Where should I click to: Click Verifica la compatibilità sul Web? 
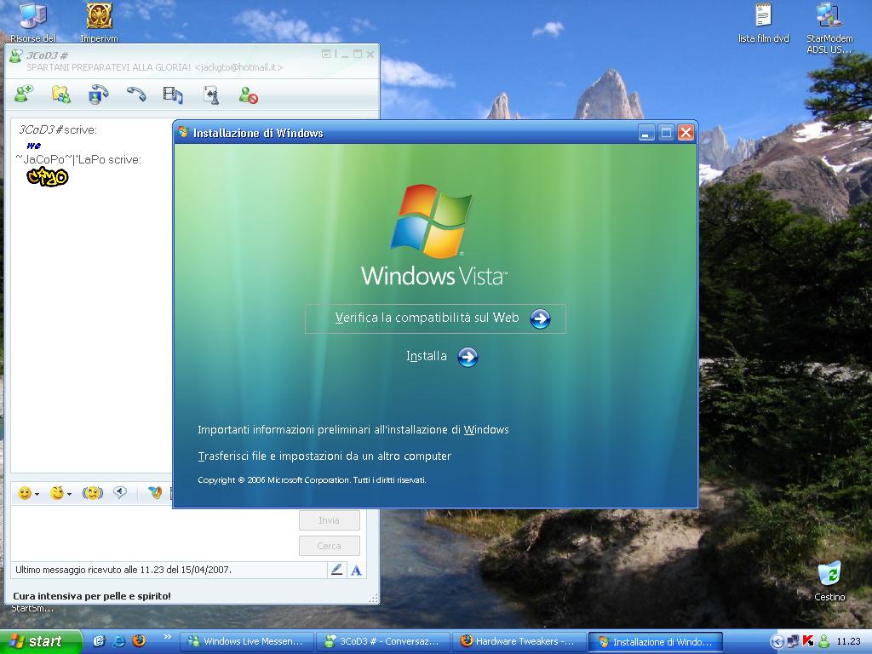[427, 318]
